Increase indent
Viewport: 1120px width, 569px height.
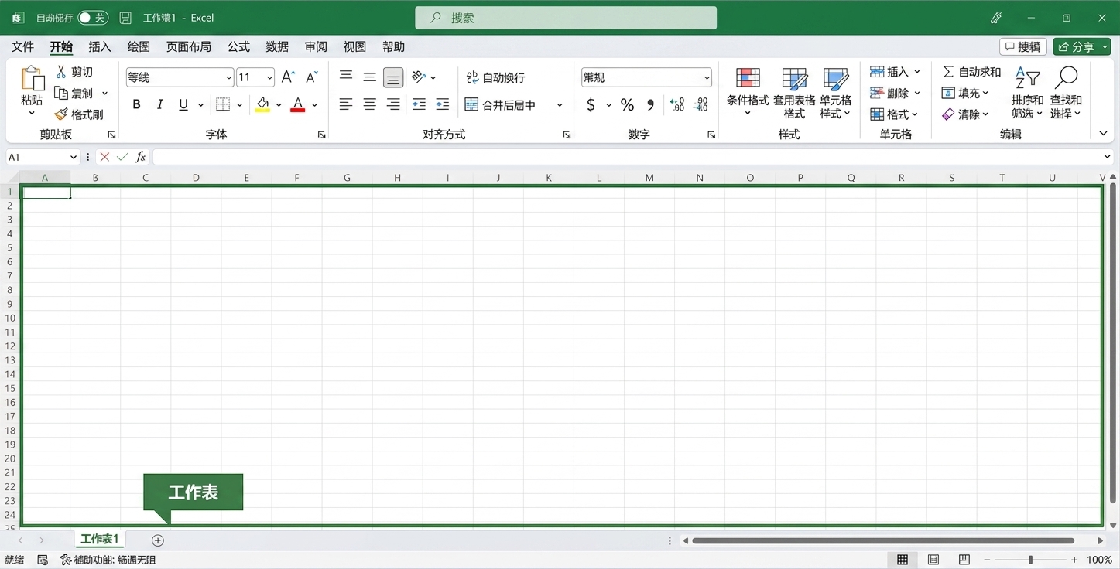pos(443,104)
